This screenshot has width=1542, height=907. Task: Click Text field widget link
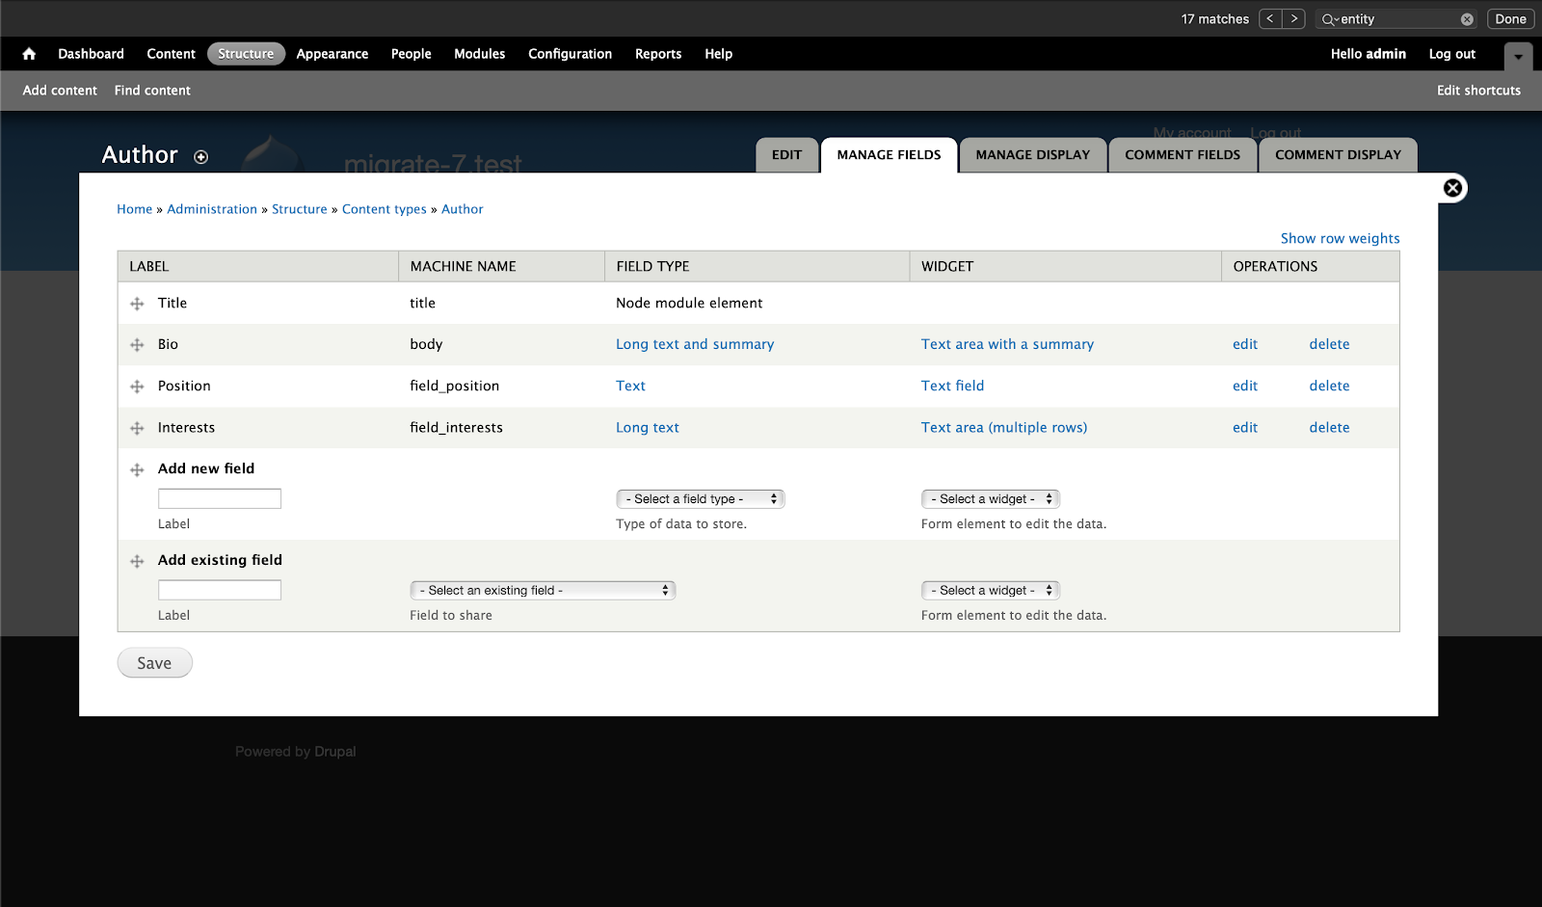pos(952,386)
